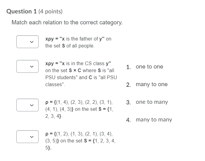Click the "(4 points)" label

tap(50, 12)
